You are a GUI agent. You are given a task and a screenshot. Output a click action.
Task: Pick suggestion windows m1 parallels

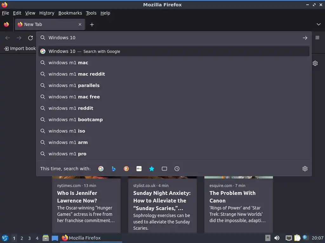click(174, 85)
